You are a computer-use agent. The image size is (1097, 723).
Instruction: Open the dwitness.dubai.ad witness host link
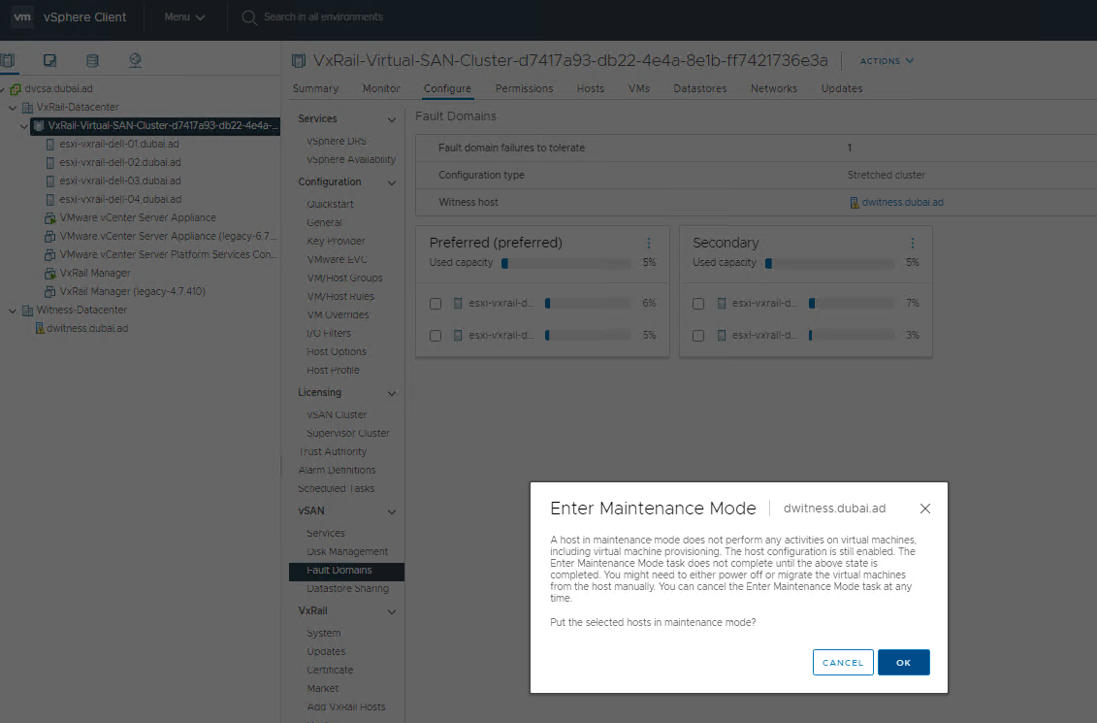902,202
